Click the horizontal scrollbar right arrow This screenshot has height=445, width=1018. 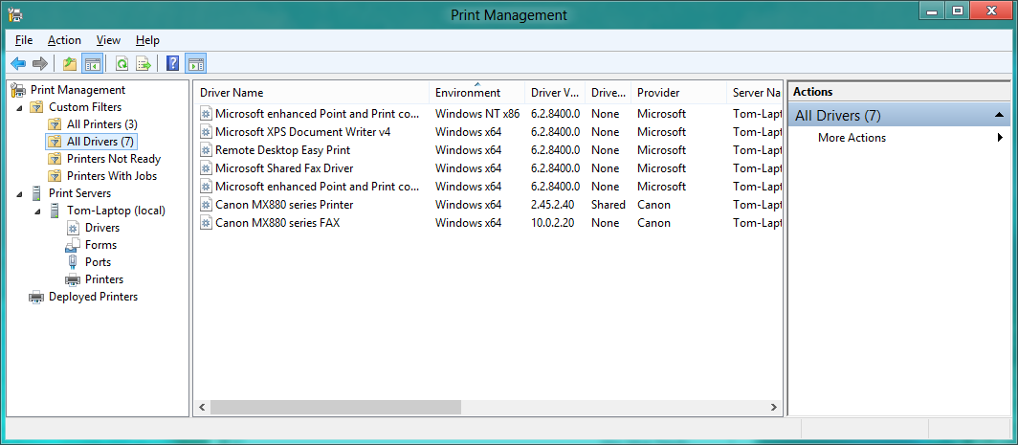tap(776, 408)
